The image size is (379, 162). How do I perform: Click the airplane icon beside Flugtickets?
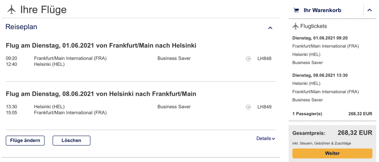(x=295, y=26)
